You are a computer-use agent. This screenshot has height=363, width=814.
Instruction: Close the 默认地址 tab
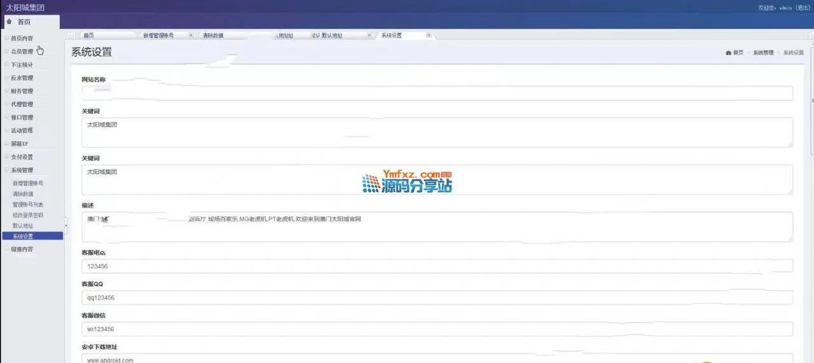(369, 36)
